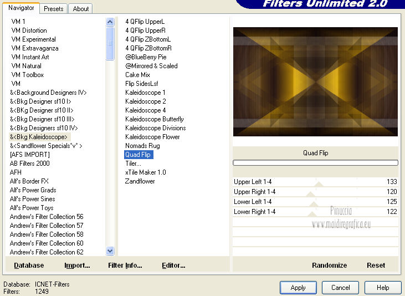The width and height of the screenshot is (405, 296).
Task: Select Andrew's Filter Collection 56
Action: click(47, 217)
